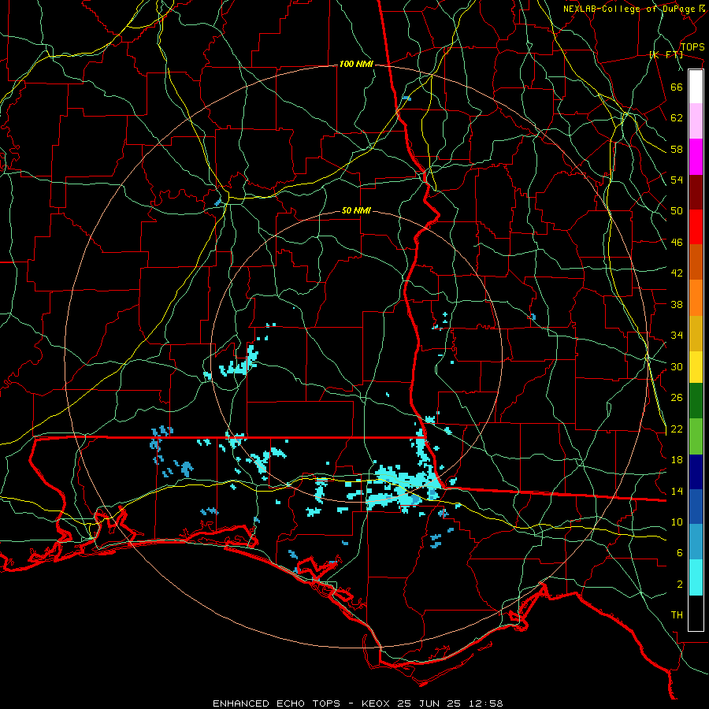Pick the black TH legend swatch

click(696, 613)
